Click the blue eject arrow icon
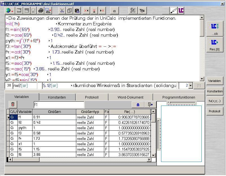 [x=138, y=104]
